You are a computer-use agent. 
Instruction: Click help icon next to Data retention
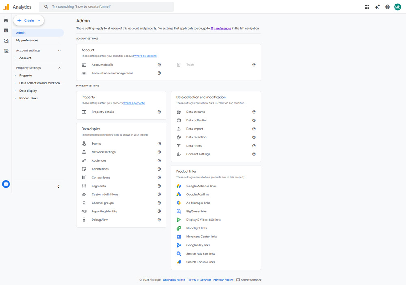[x=254, y=137]
